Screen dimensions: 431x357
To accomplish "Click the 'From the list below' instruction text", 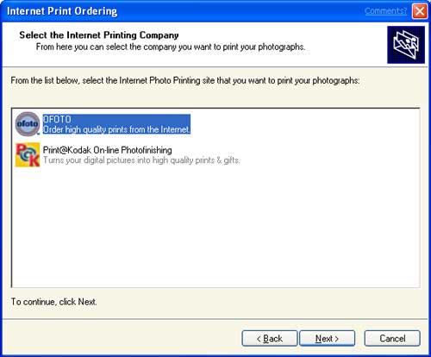I will (x=185, y=80).
